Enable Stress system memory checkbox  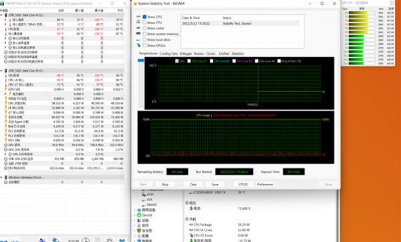(144, 33)
